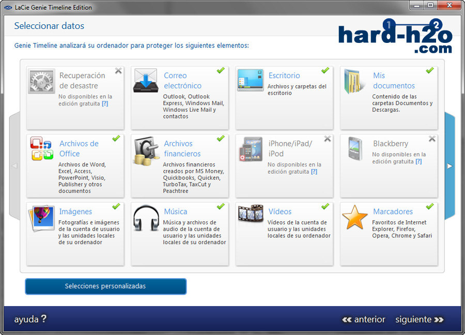Image resolution: width=465 pixels, height=335 pixels.
Task: Click the Marcadores star icon
Action: pos(354,217)
